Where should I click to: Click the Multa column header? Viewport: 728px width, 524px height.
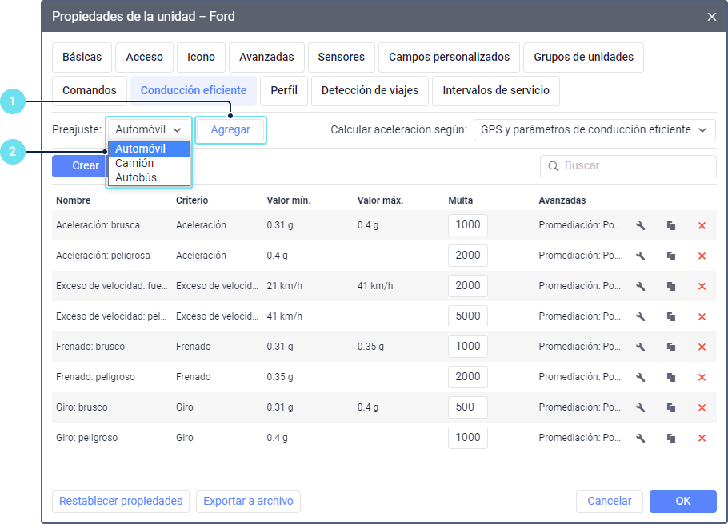click(460, 200)
